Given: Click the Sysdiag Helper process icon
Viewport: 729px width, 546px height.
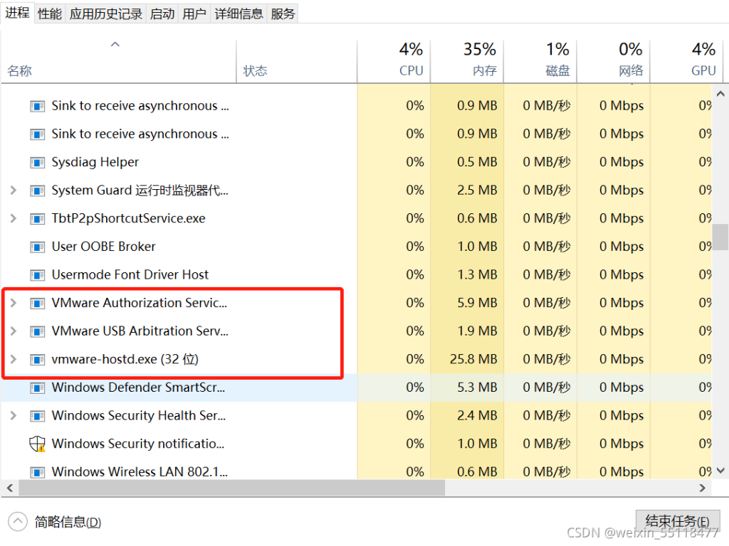Looking at the screenshot, I should coord(37,163).
